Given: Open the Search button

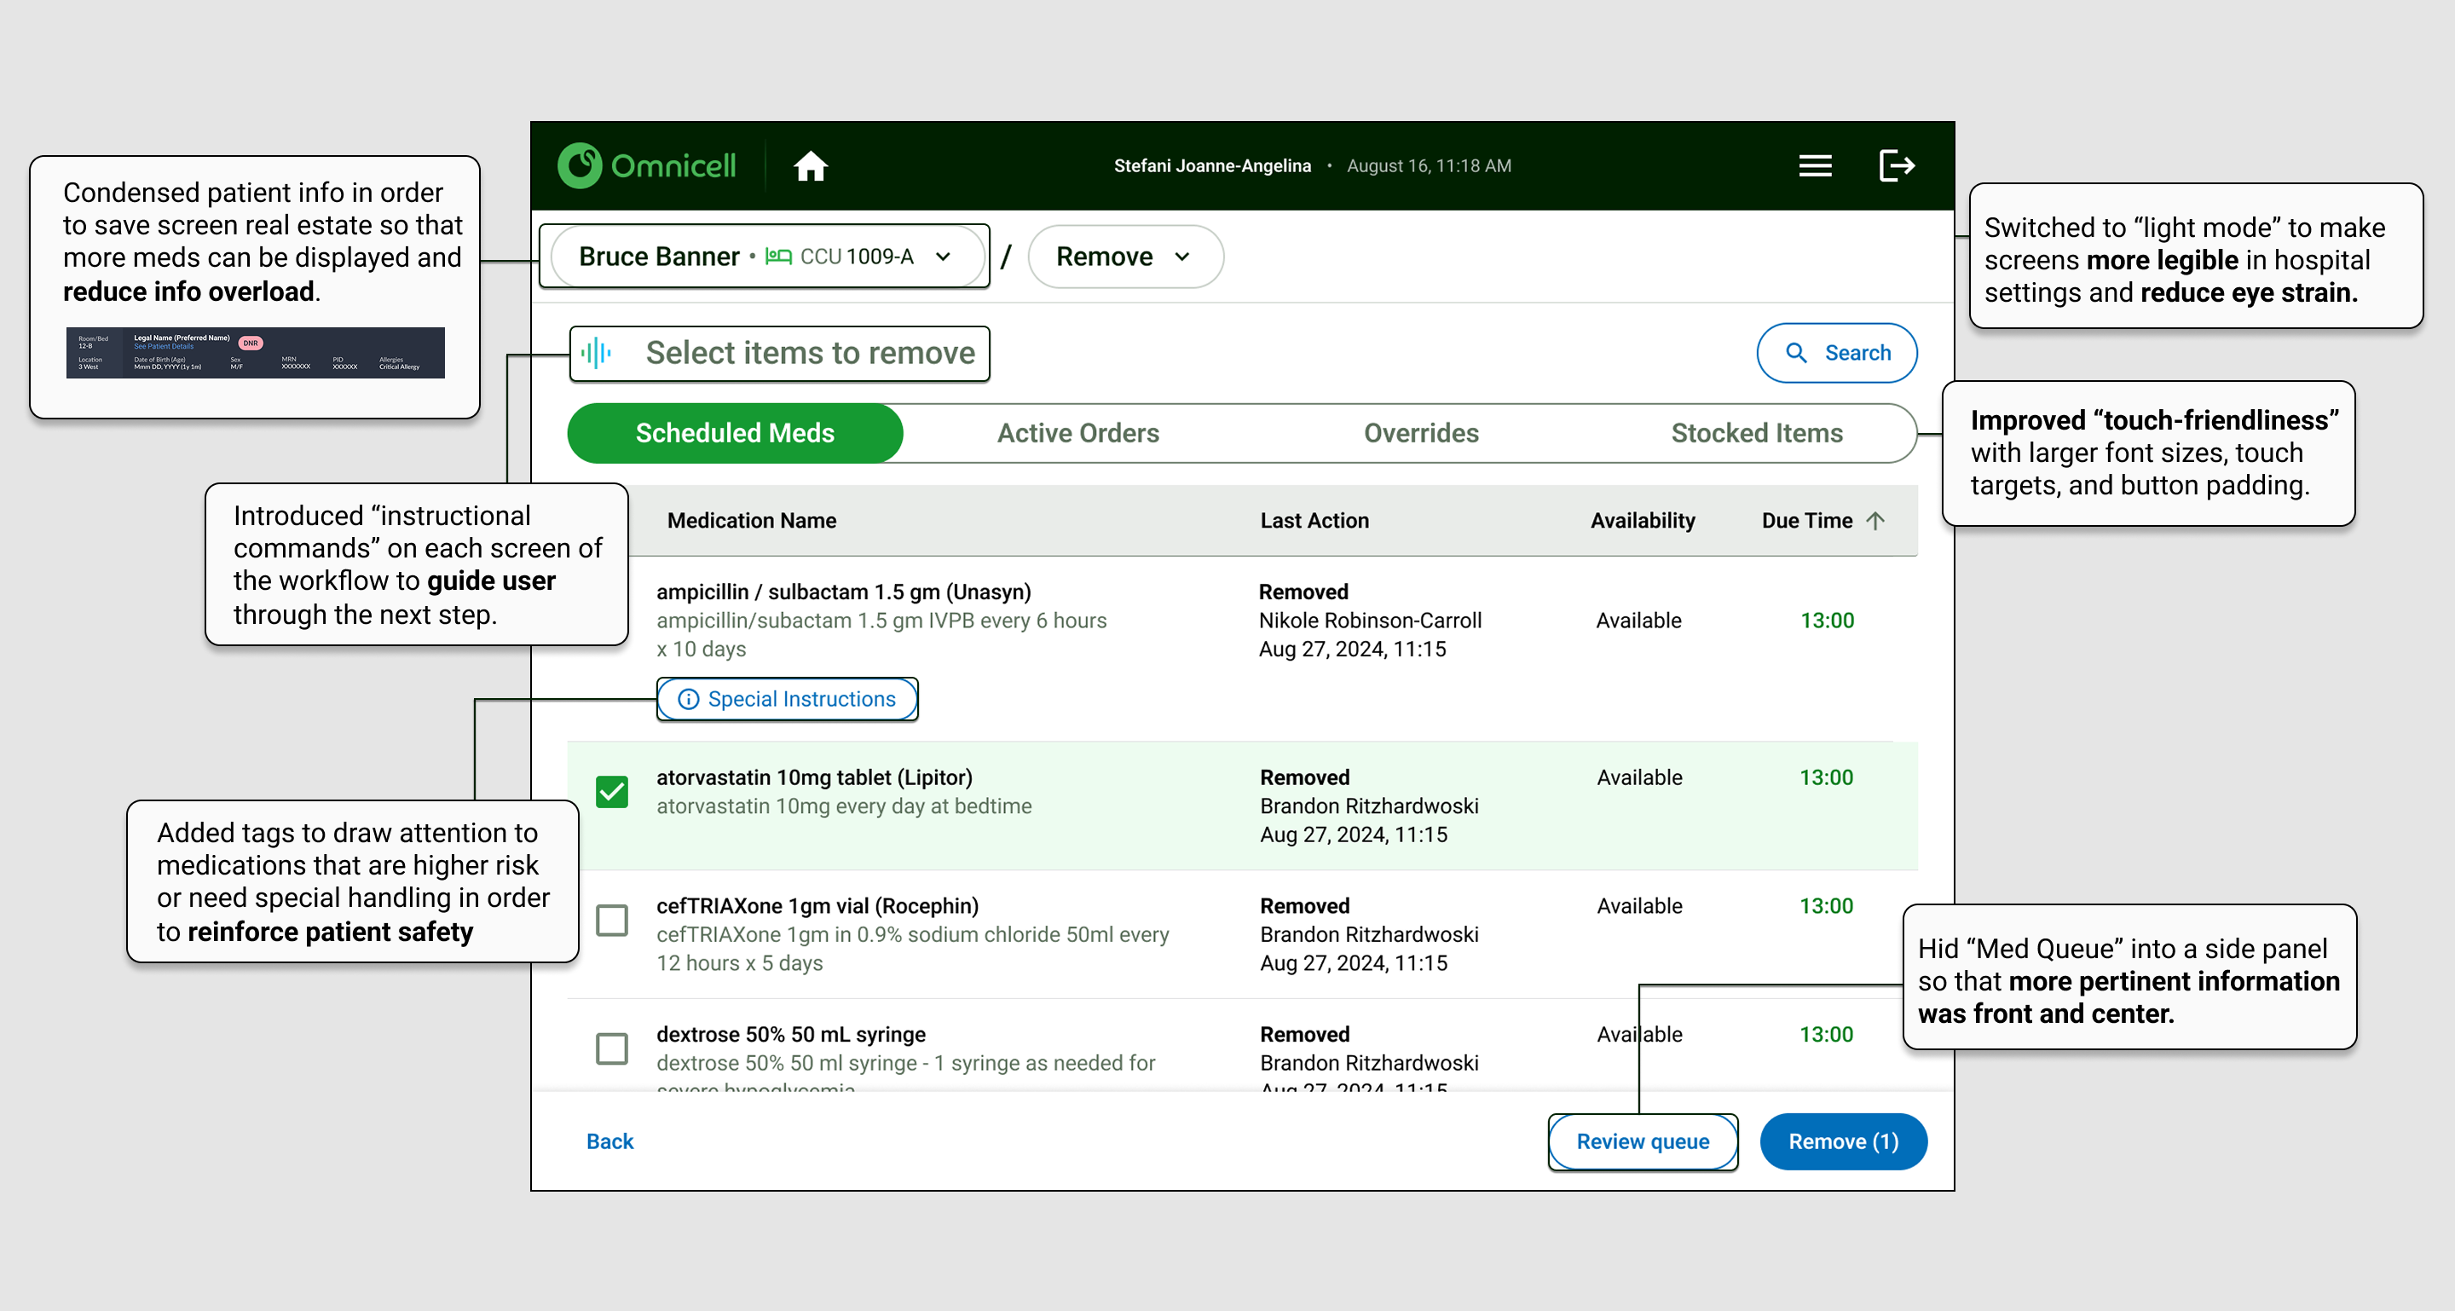Looking at the screenshot, I should pos(1836,353).
